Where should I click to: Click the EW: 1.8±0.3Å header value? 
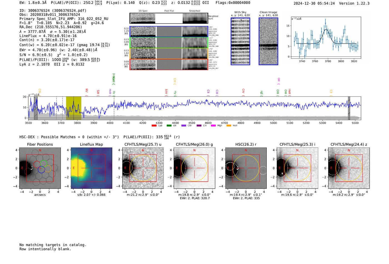pos(33,2)
